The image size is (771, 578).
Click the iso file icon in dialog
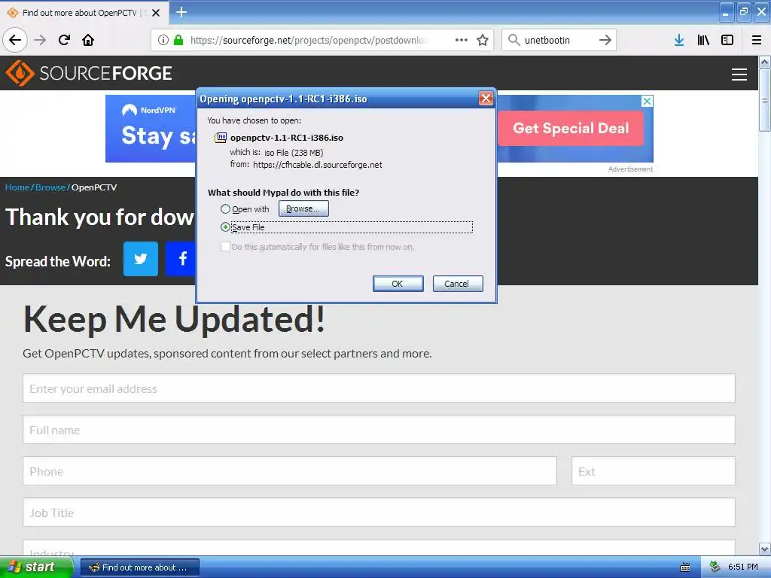(221, 138)
